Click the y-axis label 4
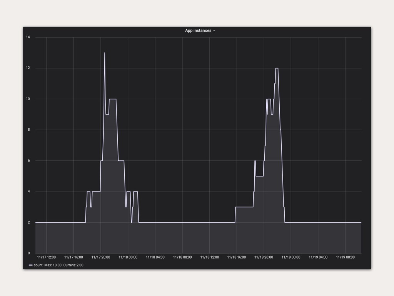 [28, 192]
